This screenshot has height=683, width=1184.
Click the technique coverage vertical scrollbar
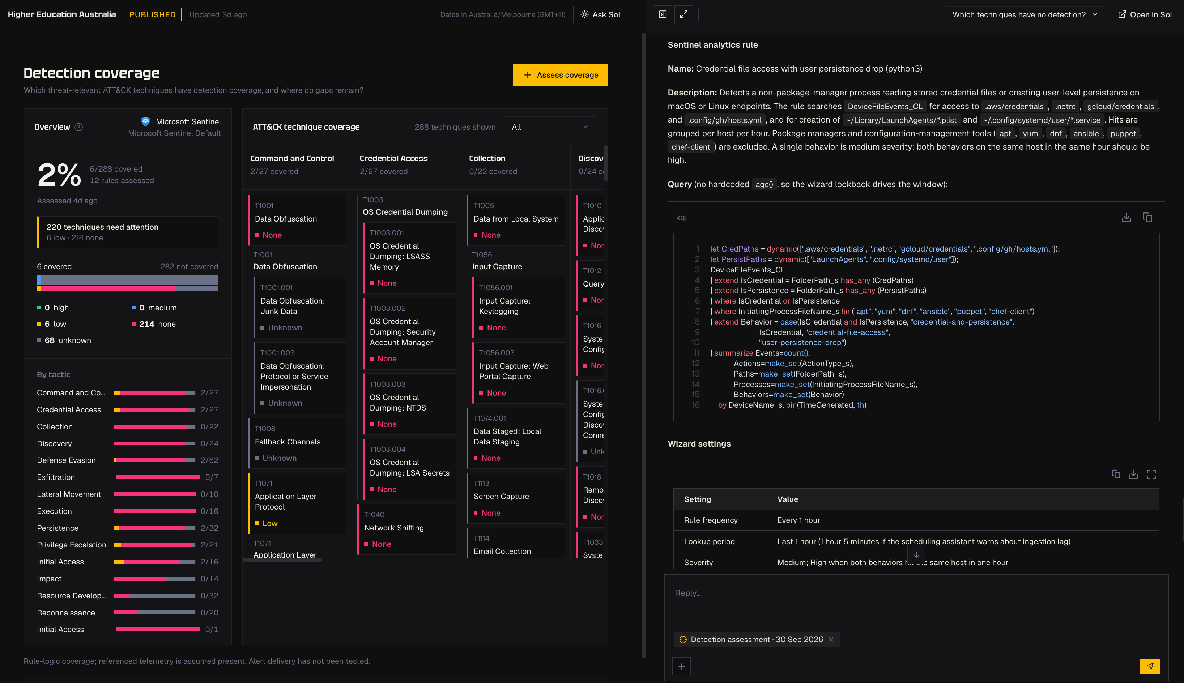tap(606, 163)
